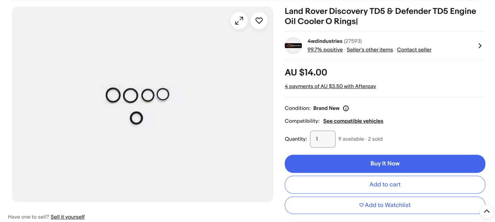Click the 4wdindustries seller logo avatar
The width and height of the screenshot is (495, 222).
[293, 45]
